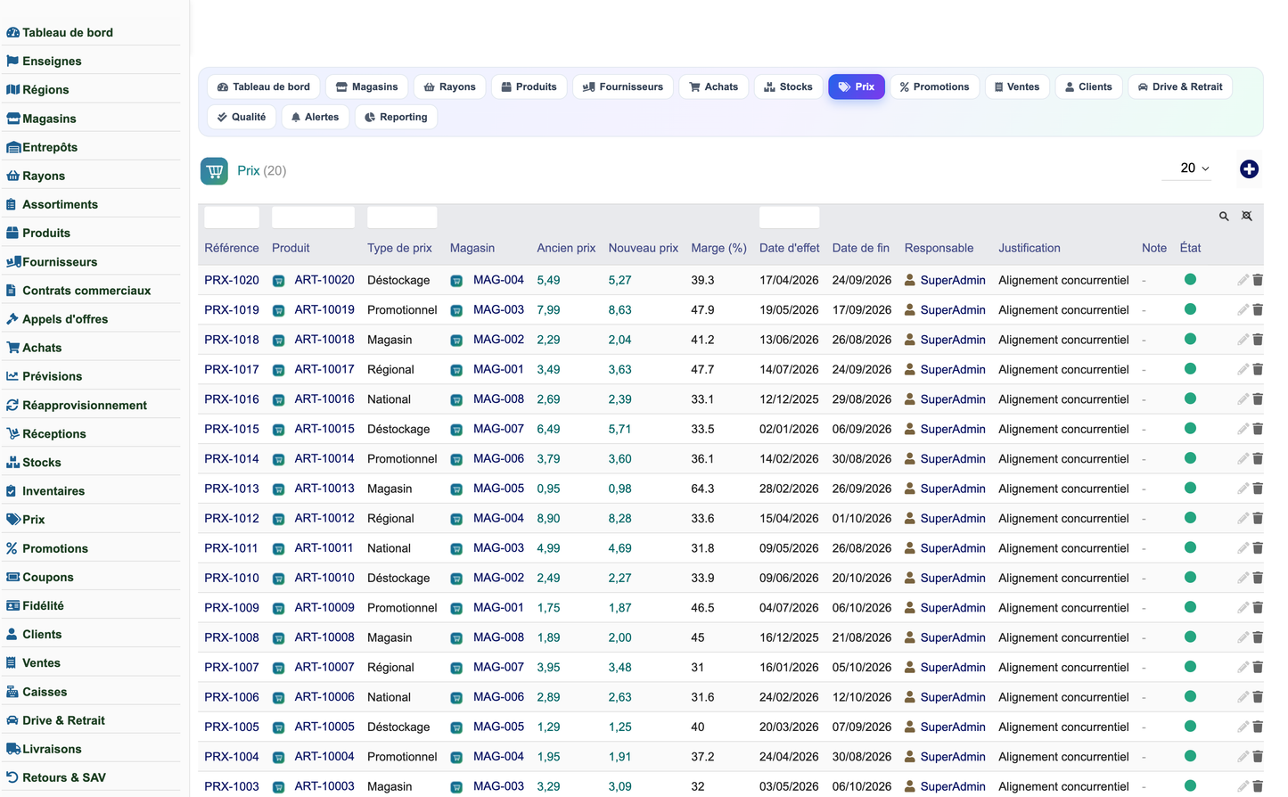Screen dimensions: 1288x797
Task: Sort by the Marge (%) column header
Action: pyautogui.click(x=718, y=248)
